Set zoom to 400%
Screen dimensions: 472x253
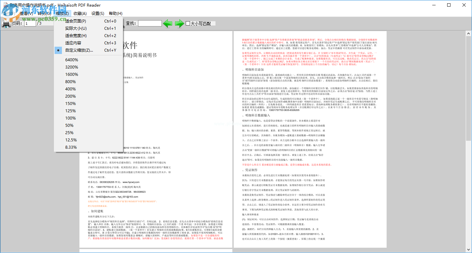(88, 89)
